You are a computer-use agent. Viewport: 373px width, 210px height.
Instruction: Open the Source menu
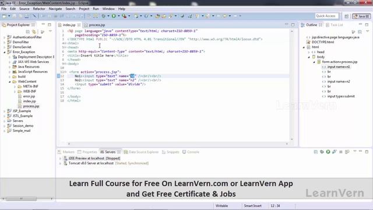point(24,9)
